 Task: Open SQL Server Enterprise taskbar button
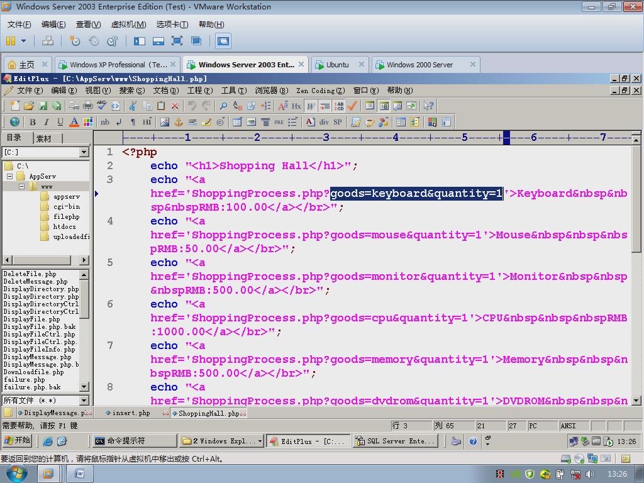pos(396,441)
